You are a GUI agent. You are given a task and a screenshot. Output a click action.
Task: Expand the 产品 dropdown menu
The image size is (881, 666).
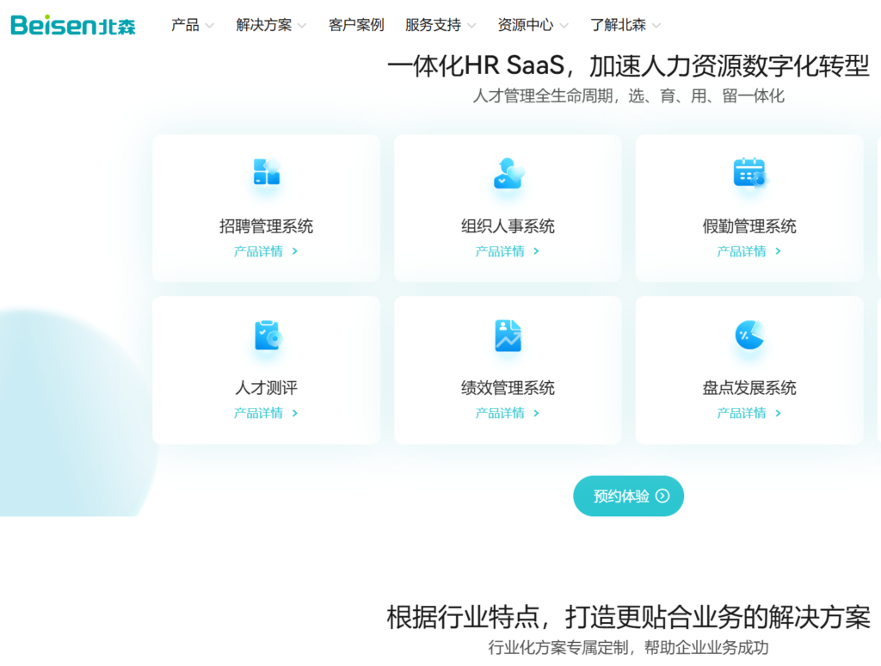click(x=192, y=25)
